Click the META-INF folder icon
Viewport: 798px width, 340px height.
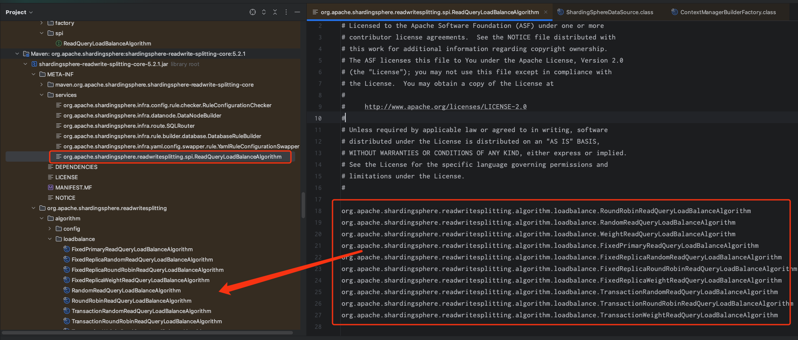tap(42, 74)
